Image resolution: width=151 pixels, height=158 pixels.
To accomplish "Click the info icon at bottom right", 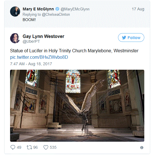I will point(142,148).
